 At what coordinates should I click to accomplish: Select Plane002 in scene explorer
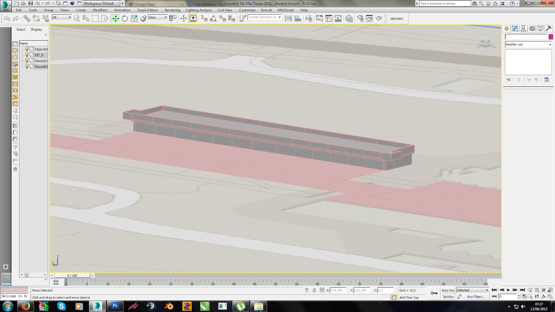[x=41, y=67]
